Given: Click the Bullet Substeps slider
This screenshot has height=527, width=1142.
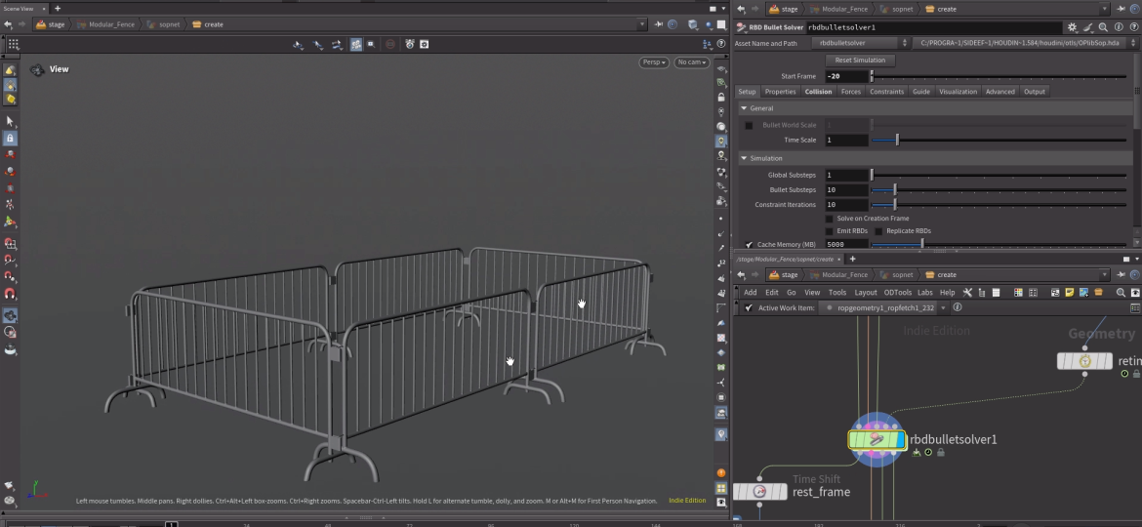Looking at the screenshot, I should pos(895,190).
